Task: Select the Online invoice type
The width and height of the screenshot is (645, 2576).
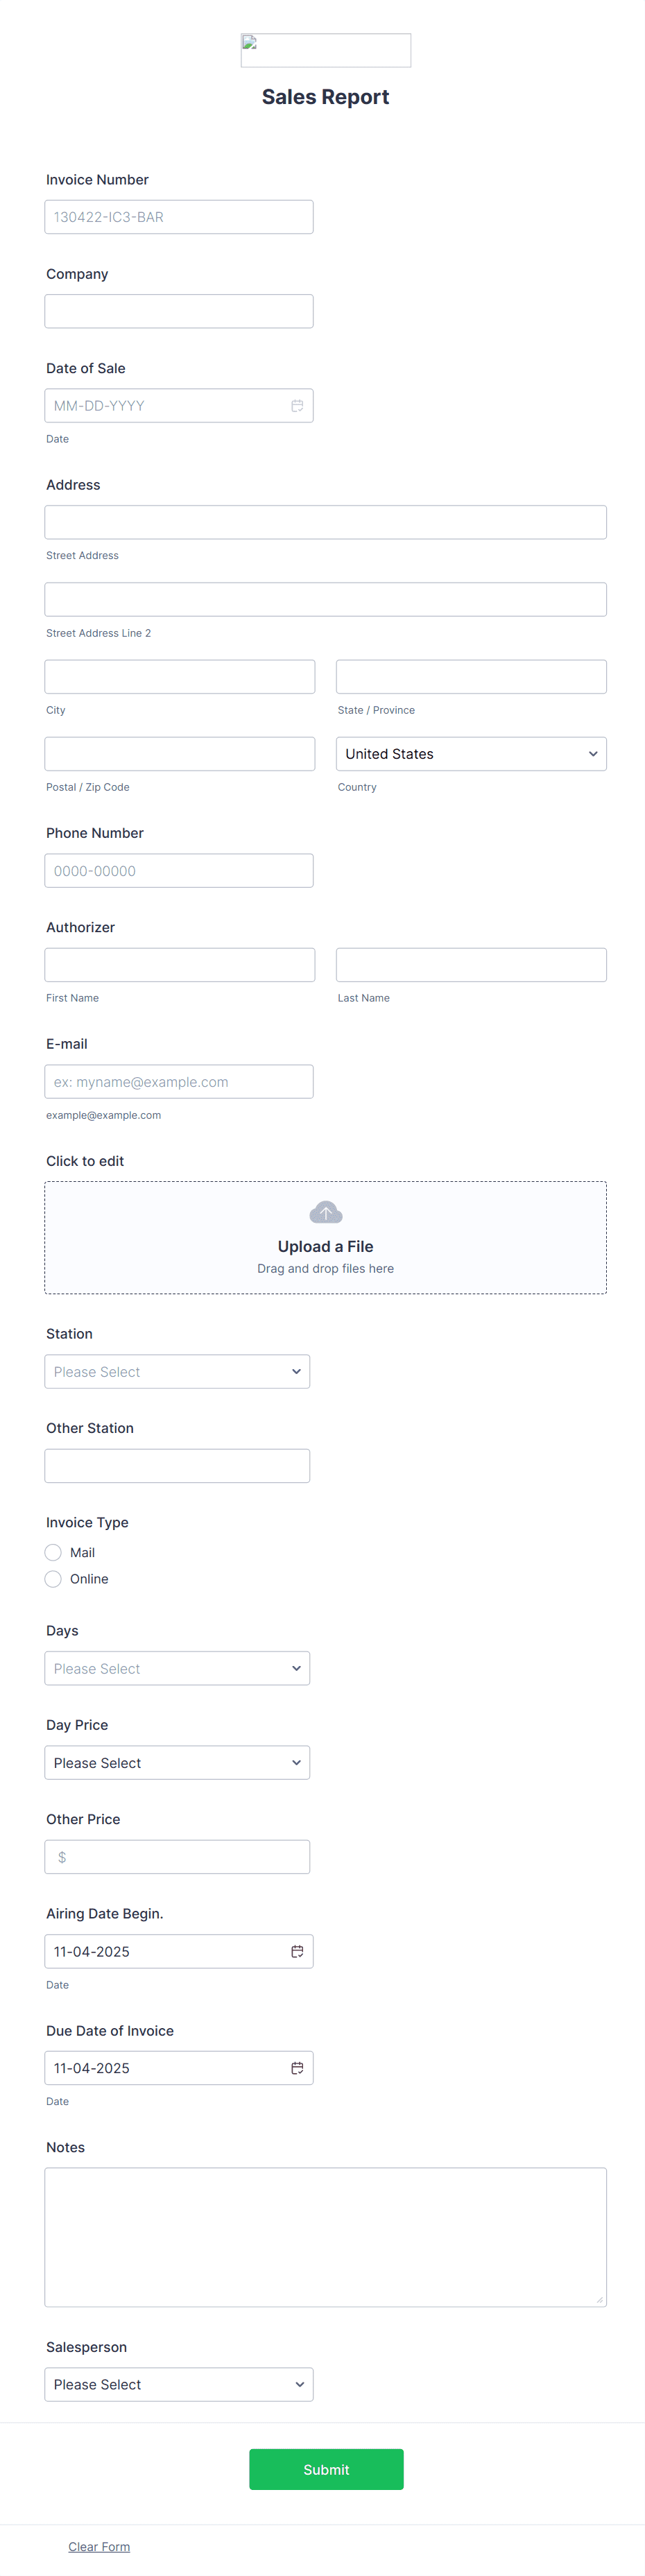Action: (54, 1579)
